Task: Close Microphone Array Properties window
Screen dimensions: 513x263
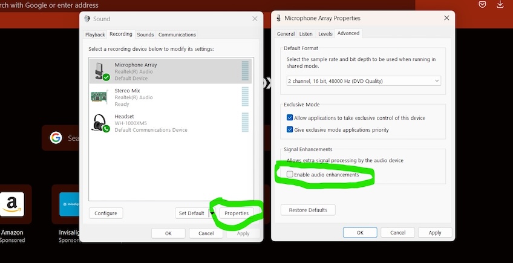Action: [446, 18]
